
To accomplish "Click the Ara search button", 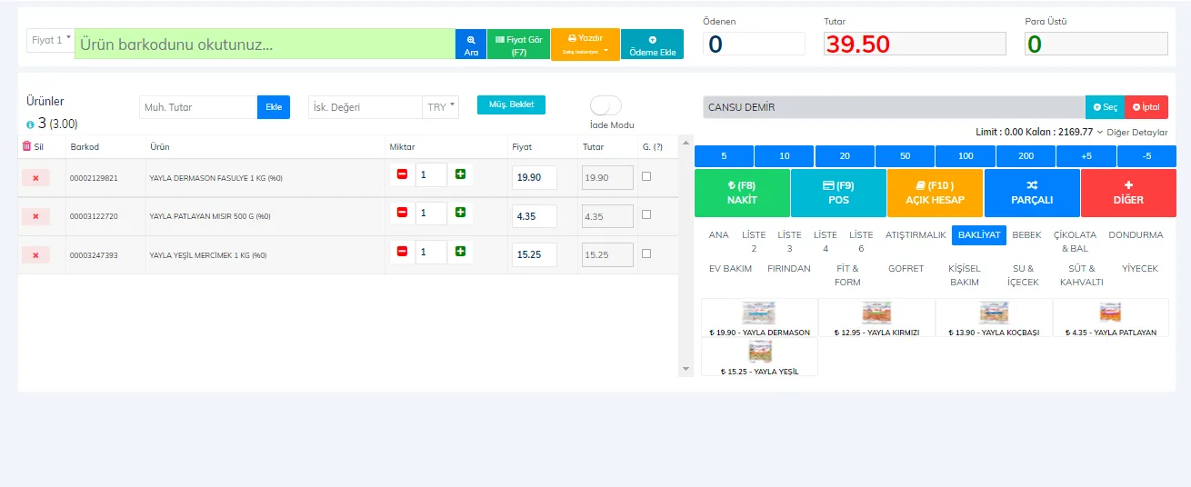I will click(471, 44).
